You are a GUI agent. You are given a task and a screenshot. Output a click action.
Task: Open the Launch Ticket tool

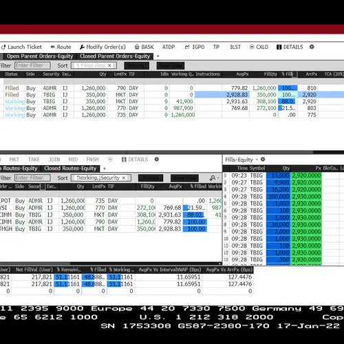[21, 47]
